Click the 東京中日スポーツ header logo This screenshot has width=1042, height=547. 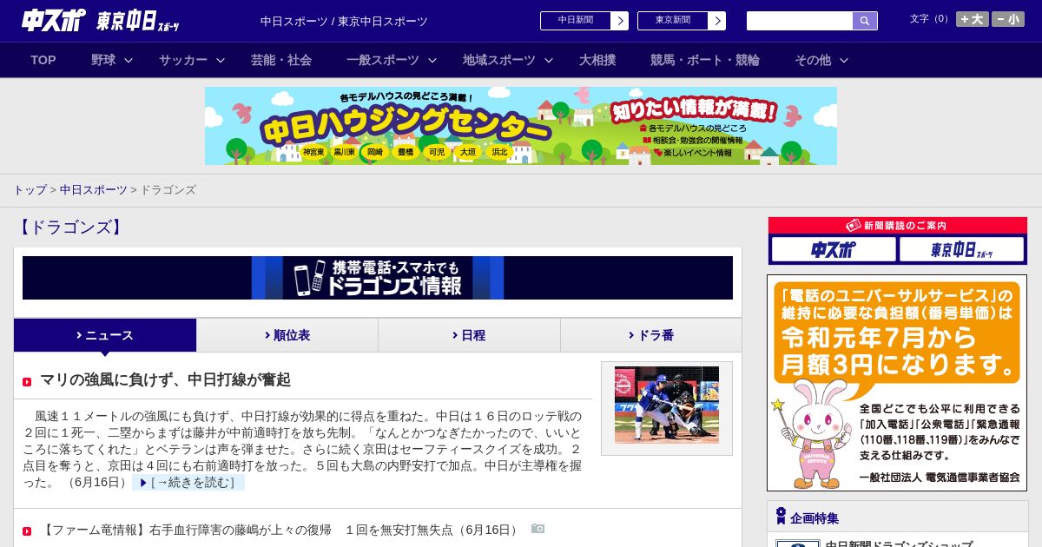click(138, 21)
